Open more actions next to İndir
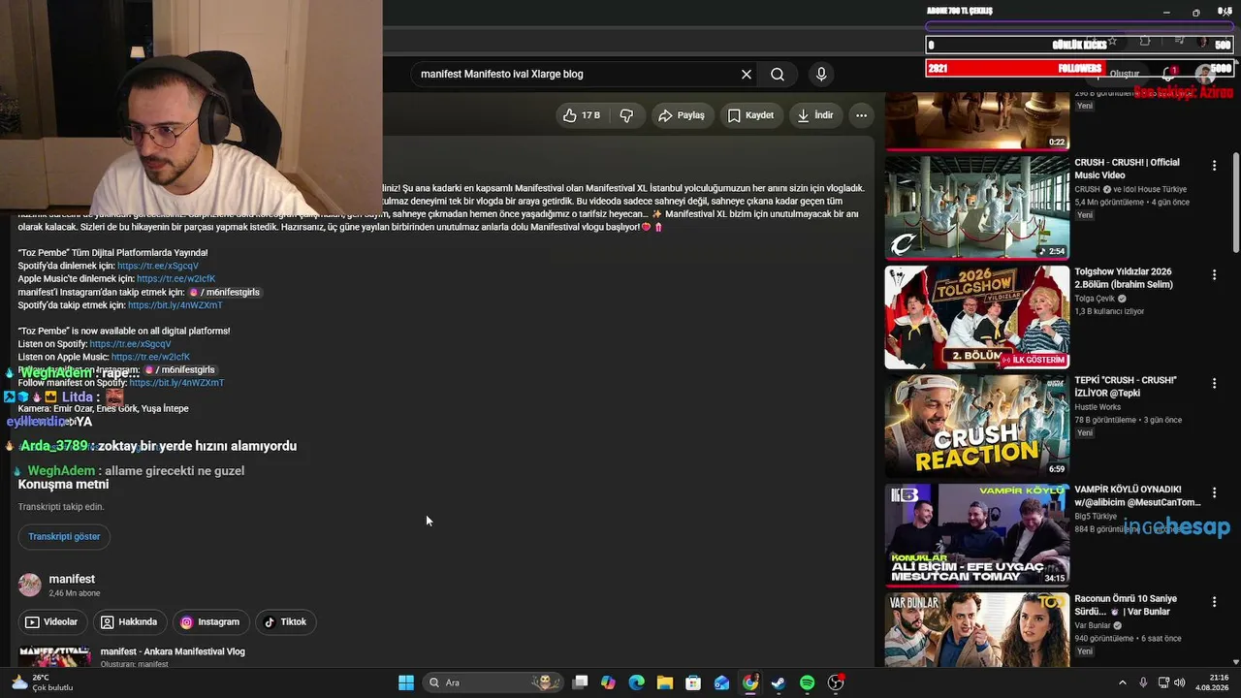The height and width of the screenshot is (698, 1241). pyautogui.click(x=861, y=115)
